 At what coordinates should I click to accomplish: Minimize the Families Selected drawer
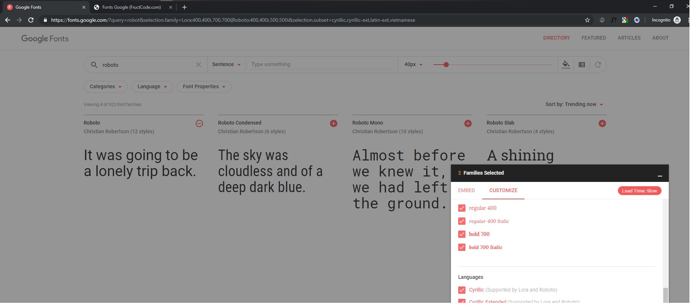pos(660,176)
